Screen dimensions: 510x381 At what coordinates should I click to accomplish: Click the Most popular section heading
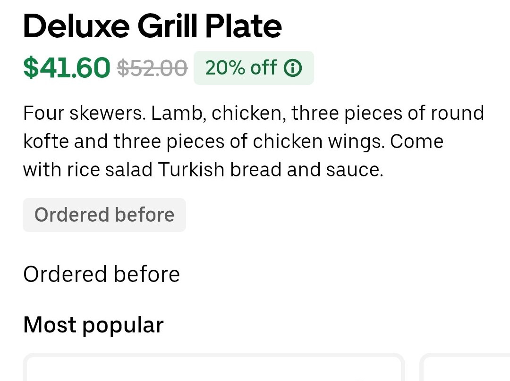click(x=93, y=325)
